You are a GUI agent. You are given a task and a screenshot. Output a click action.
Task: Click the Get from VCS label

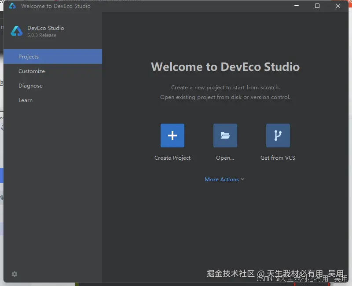click(x=278, y=158)
